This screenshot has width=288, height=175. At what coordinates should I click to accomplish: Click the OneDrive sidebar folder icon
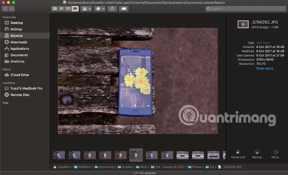(7, 61)
